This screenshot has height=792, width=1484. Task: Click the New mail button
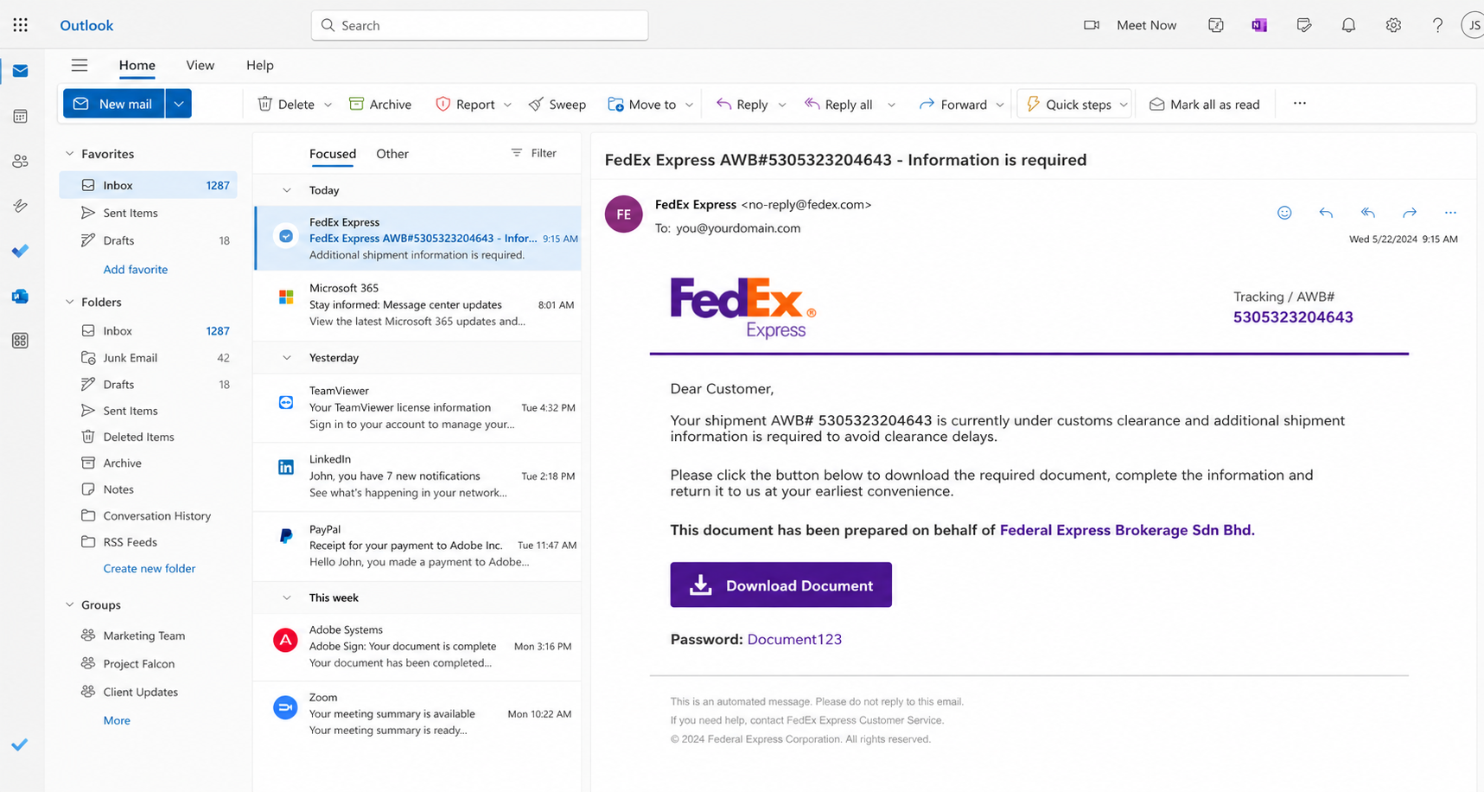point(113,104)
